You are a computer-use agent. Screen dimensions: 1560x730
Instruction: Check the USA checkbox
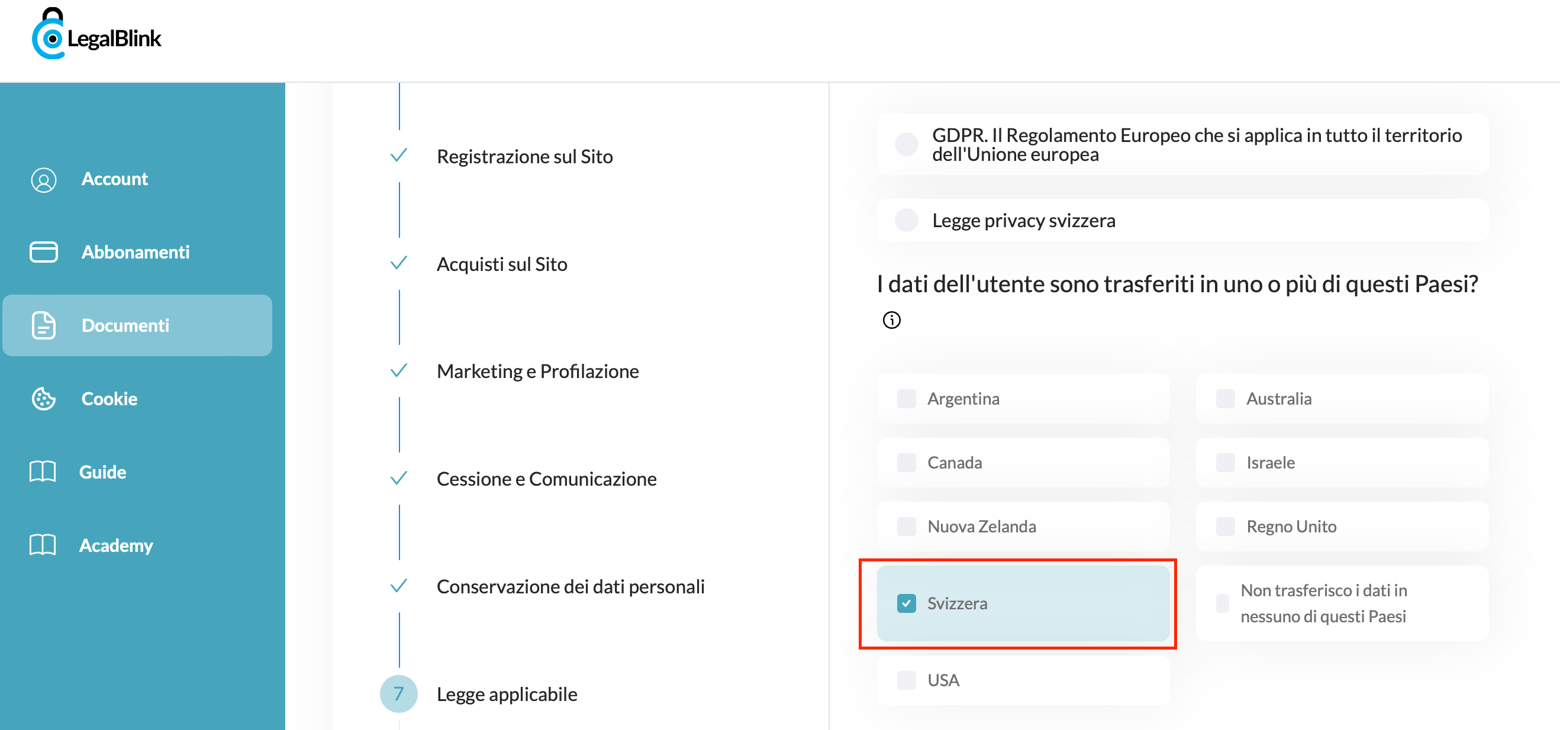[x=907, y=680]
